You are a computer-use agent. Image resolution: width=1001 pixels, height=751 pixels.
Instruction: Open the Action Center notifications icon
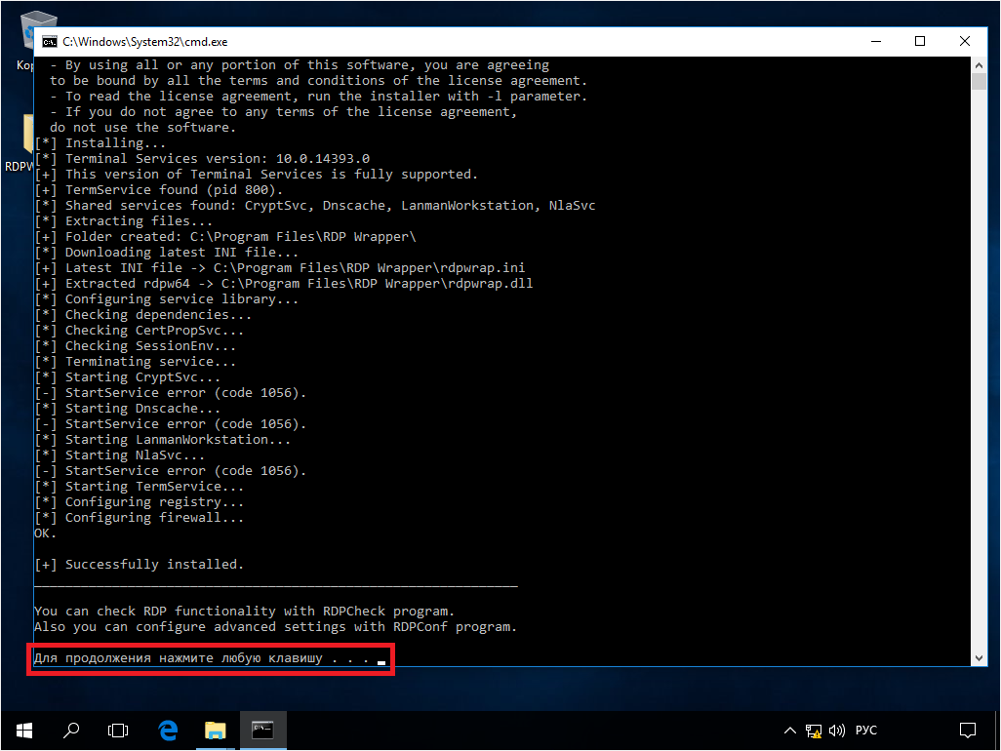pos(967,730)
